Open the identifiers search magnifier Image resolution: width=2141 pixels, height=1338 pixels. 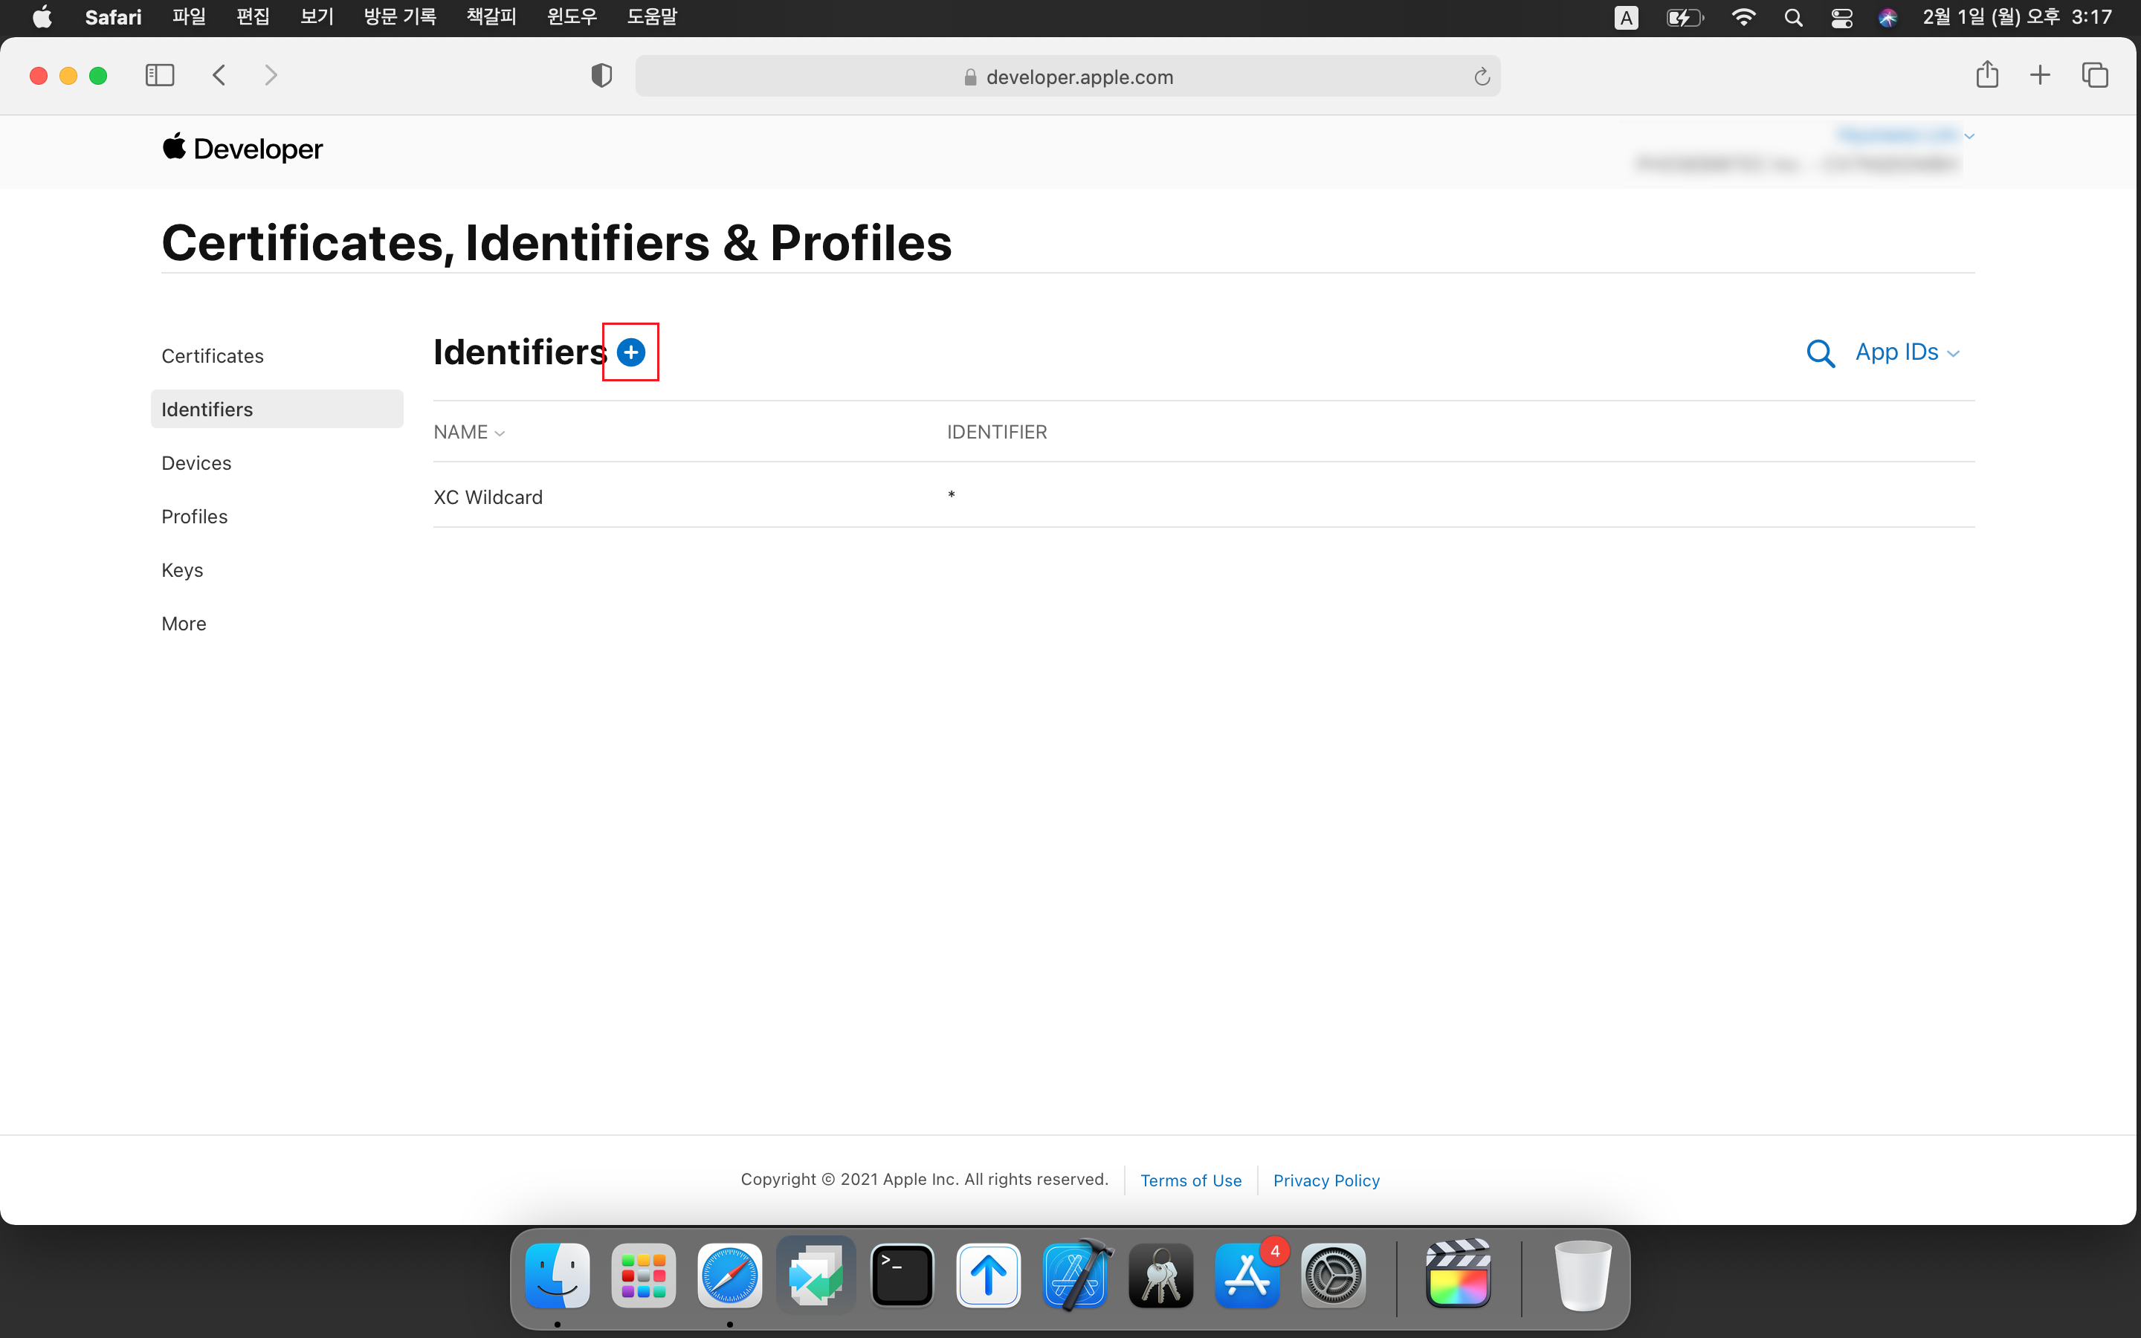(x=1820, y=353)
